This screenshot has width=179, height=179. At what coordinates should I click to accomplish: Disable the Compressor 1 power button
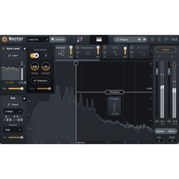click(77, 48)
